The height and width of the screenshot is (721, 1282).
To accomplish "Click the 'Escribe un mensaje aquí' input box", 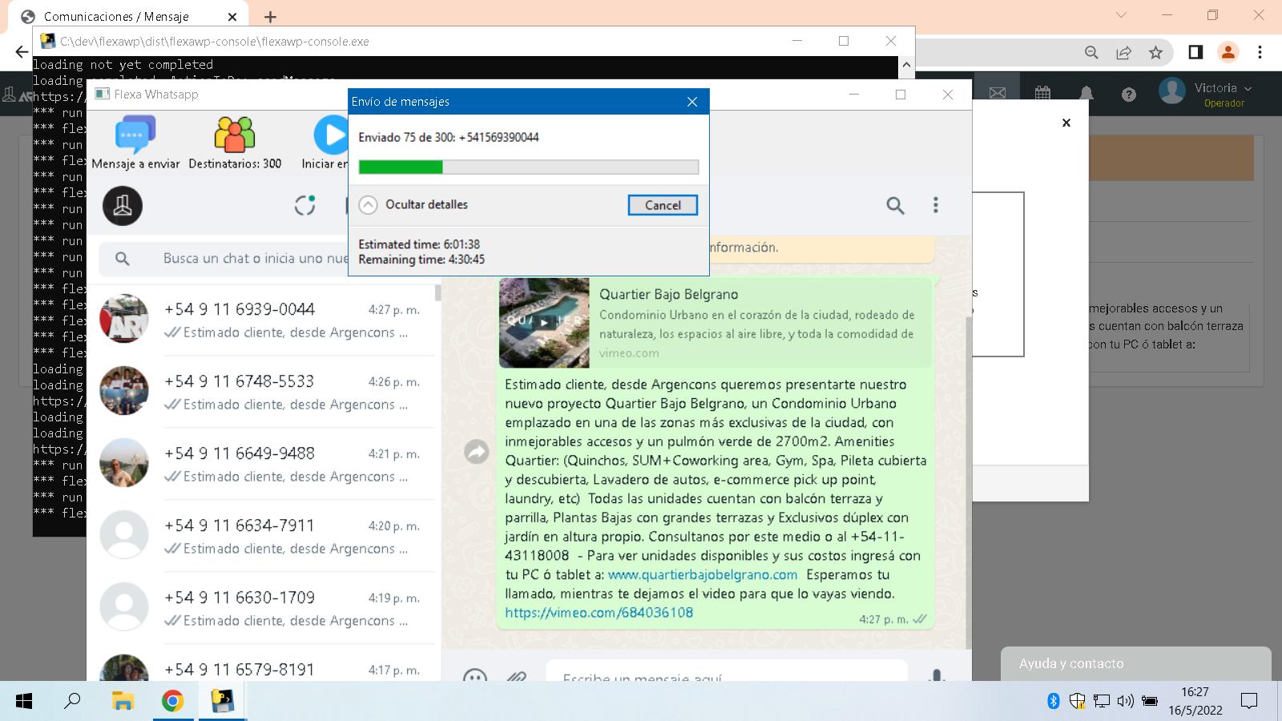I will point(726,671).
